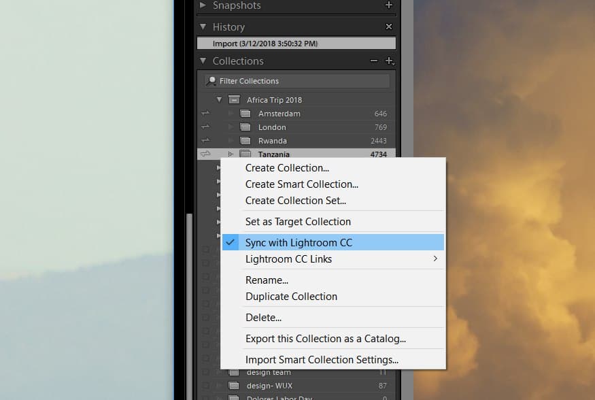
Task: Choose Export this Collection as a Catalog...
Action: [x=333, y=338]
